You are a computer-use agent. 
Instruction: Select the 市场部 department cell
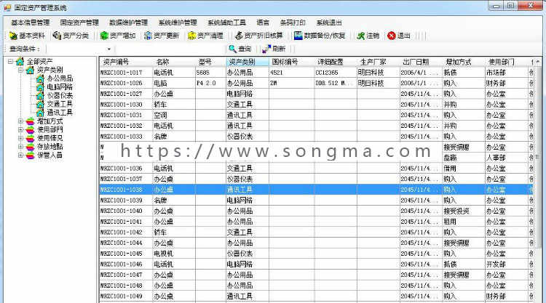click(506, 73)
